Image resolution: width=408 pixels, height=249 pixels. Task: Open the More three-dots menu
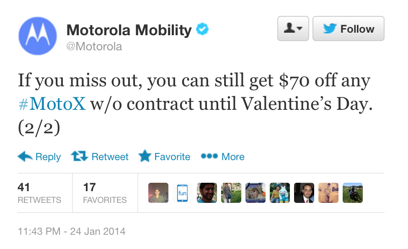[x=223, y=156]
